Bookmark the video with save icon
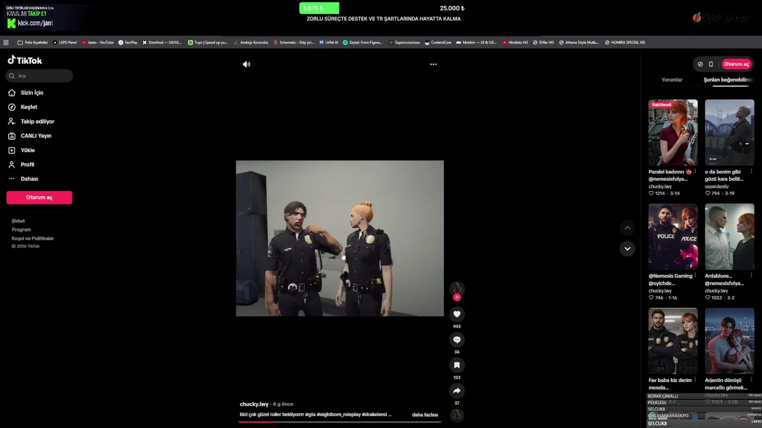Screen dimensions: 762x428 pos(457,365)
